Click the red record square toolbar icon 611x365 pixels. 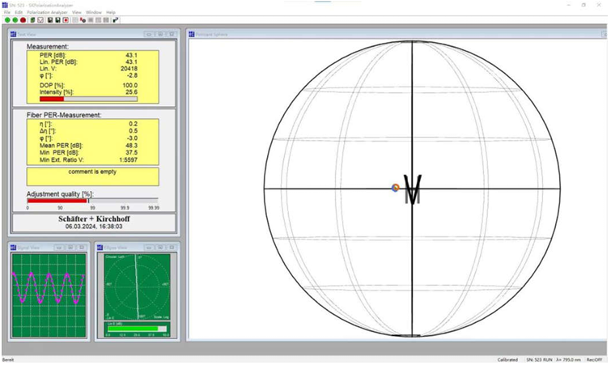66,20
